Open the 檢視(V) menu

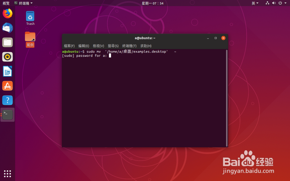click(98, 46)
